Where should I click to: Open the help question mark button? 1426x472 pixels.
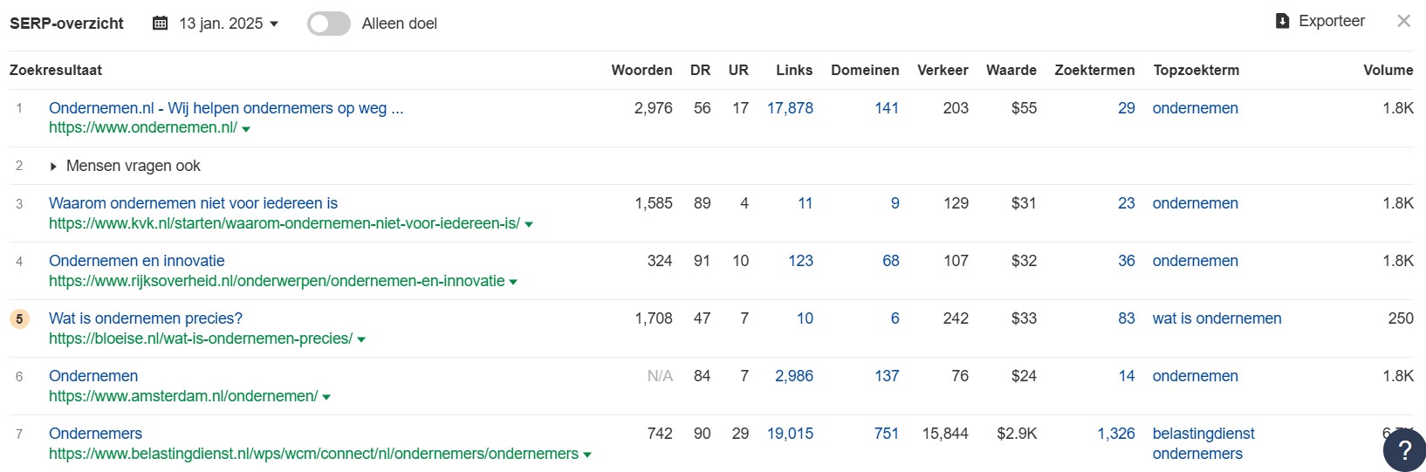(1404, 450)
